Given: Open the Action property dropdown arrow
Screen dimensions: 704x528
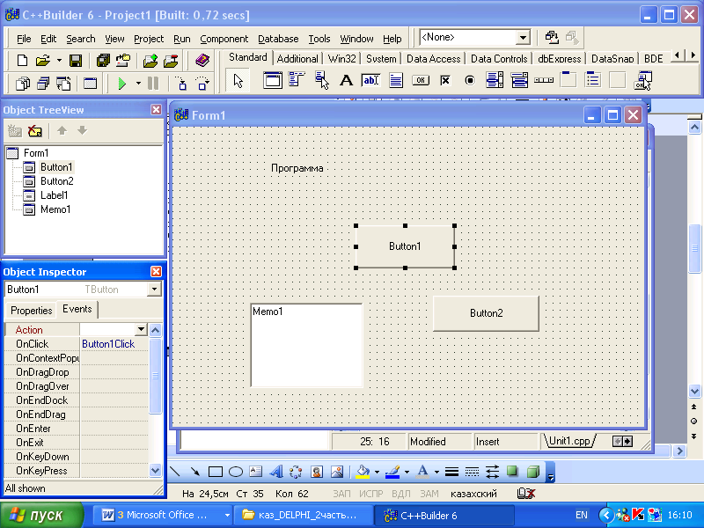Looking at the screenshot, I should [141, 329].
